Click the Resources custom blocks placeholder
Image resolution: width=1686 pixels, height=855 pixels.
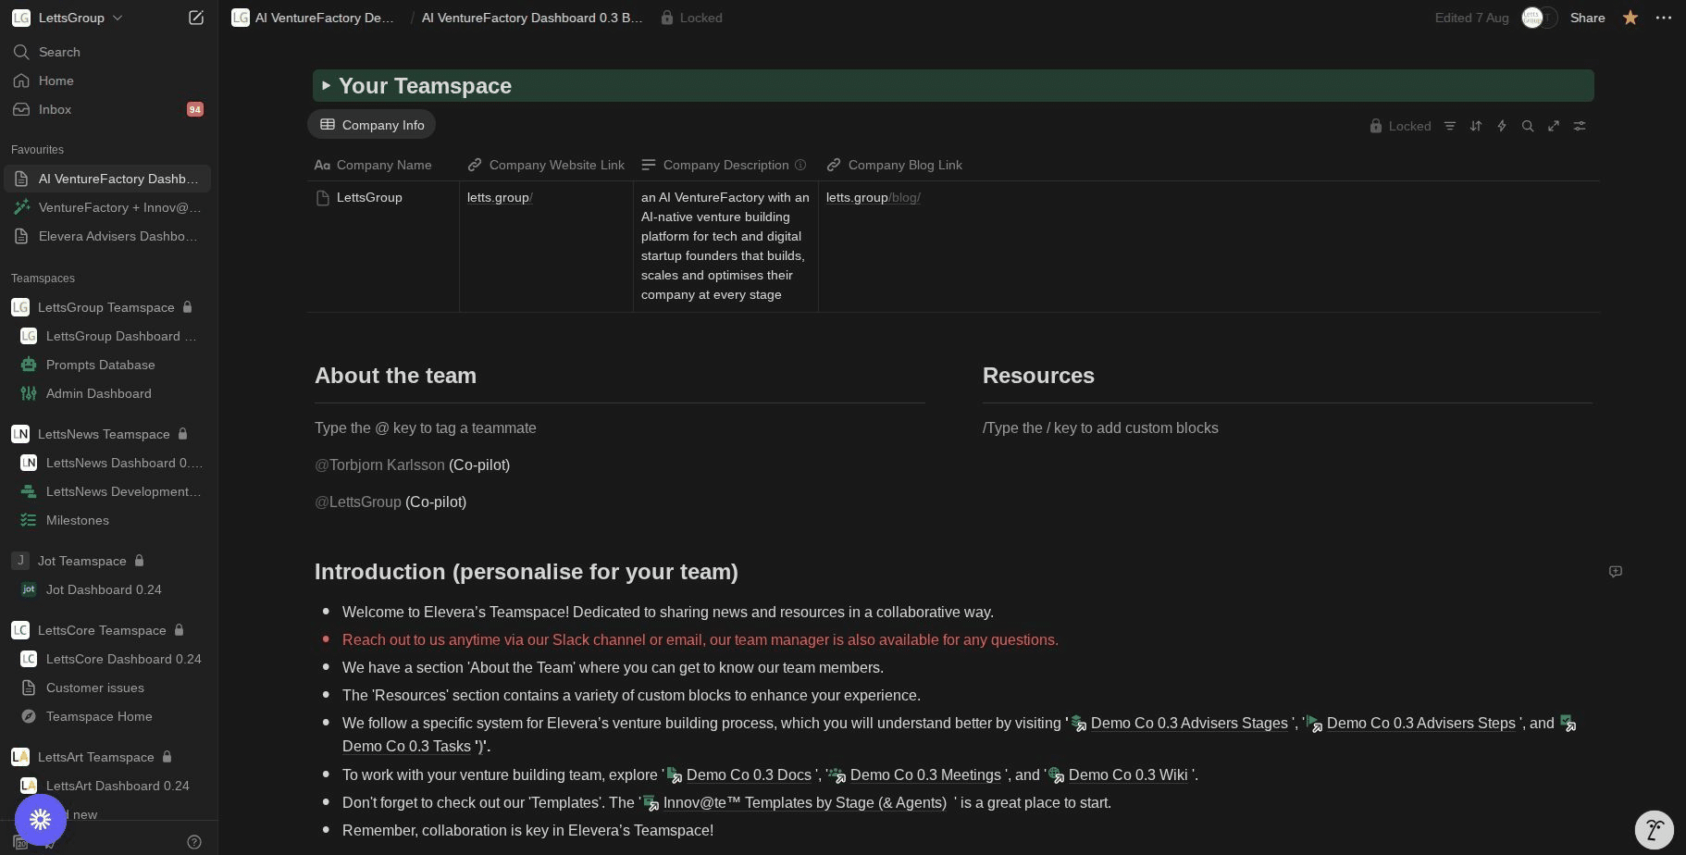point(1100,427)
